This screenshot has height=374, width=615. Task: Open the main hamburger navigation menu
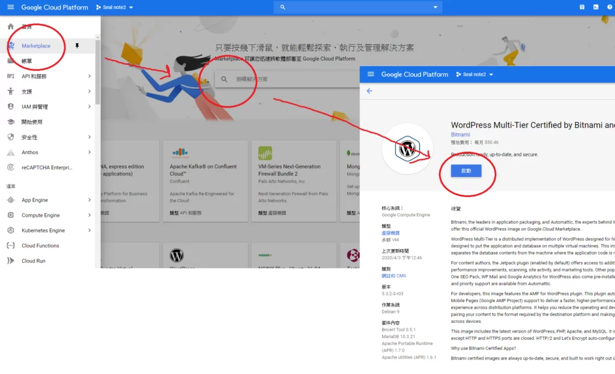pyautogui.click(x=11, y=7)
